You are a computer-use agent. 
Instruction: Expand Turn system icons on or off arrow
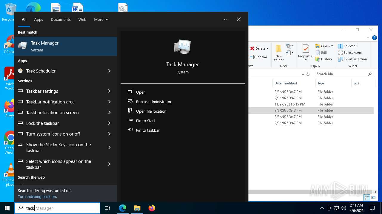[x=109, y=134]
